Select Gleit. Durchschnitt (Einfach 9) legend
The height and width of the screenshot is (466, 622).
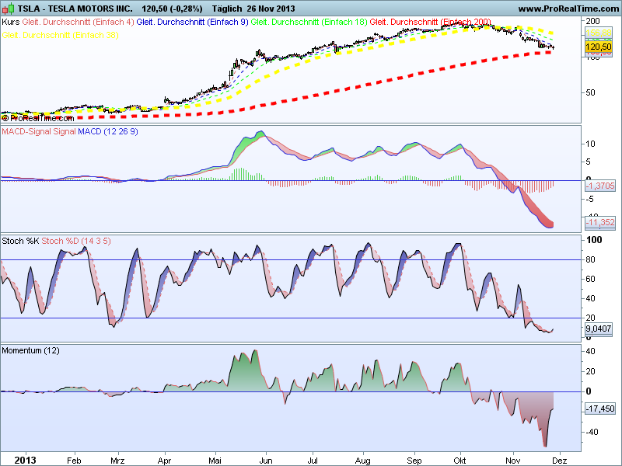[x=192, y=23]
